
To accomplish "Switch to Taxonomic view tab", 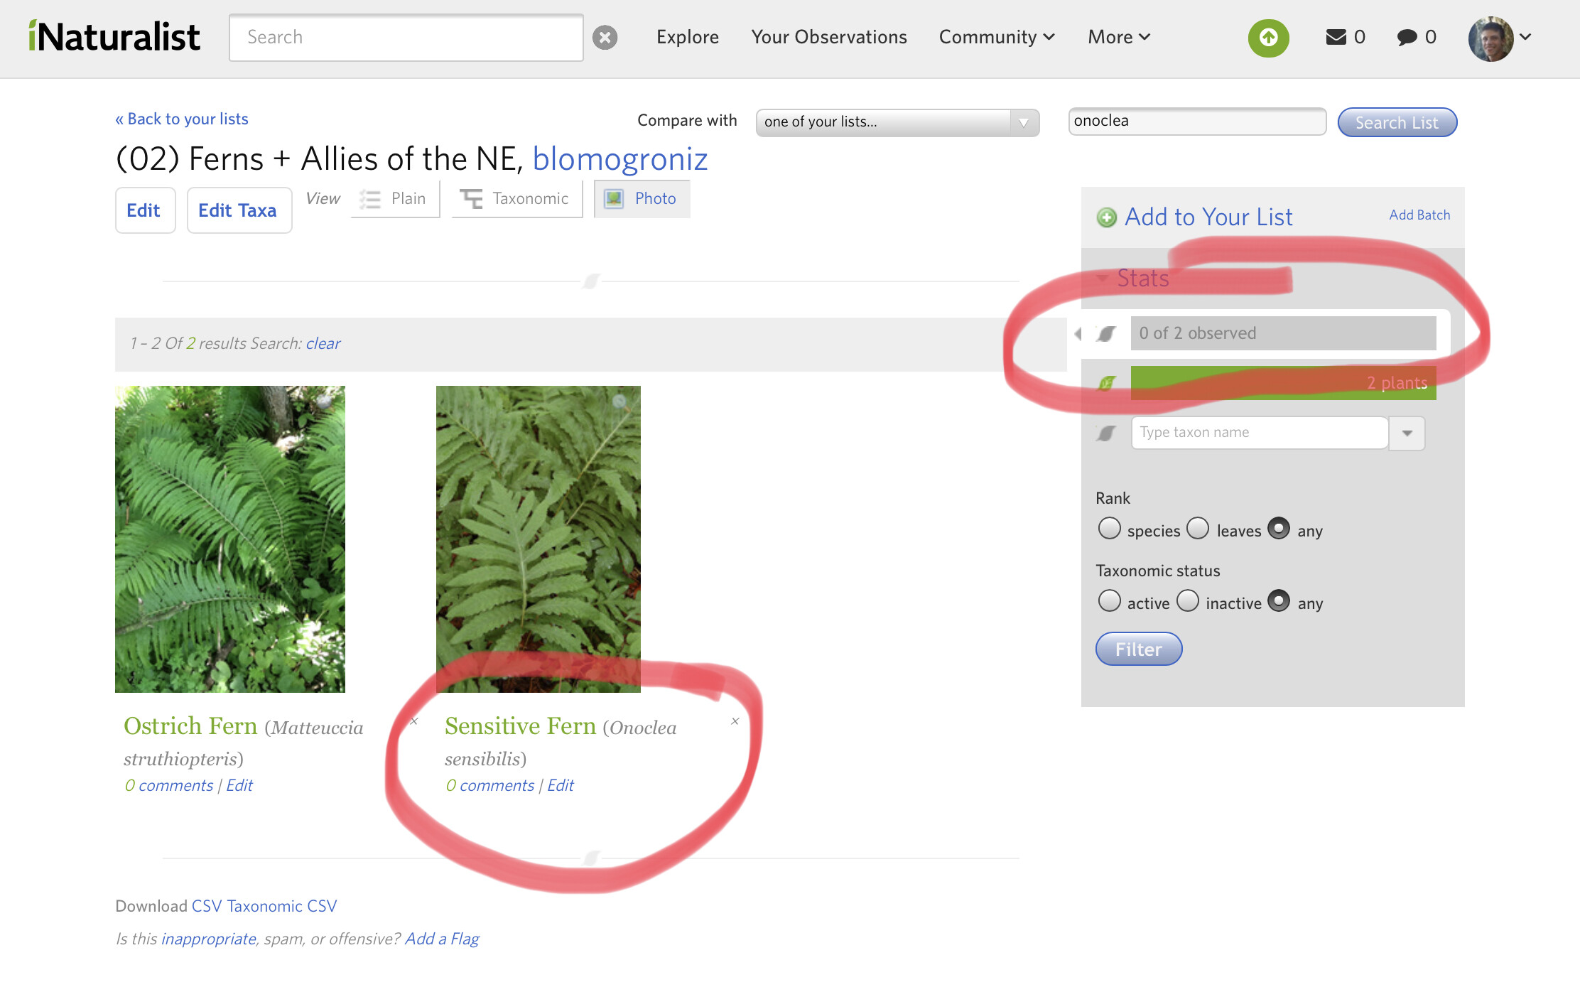I will click(x=517, y=199).
